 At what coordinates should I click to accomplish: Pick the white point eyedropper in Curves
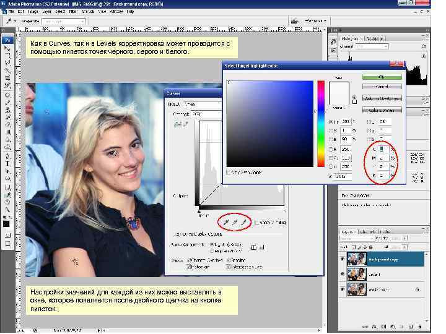pos(243,222)
